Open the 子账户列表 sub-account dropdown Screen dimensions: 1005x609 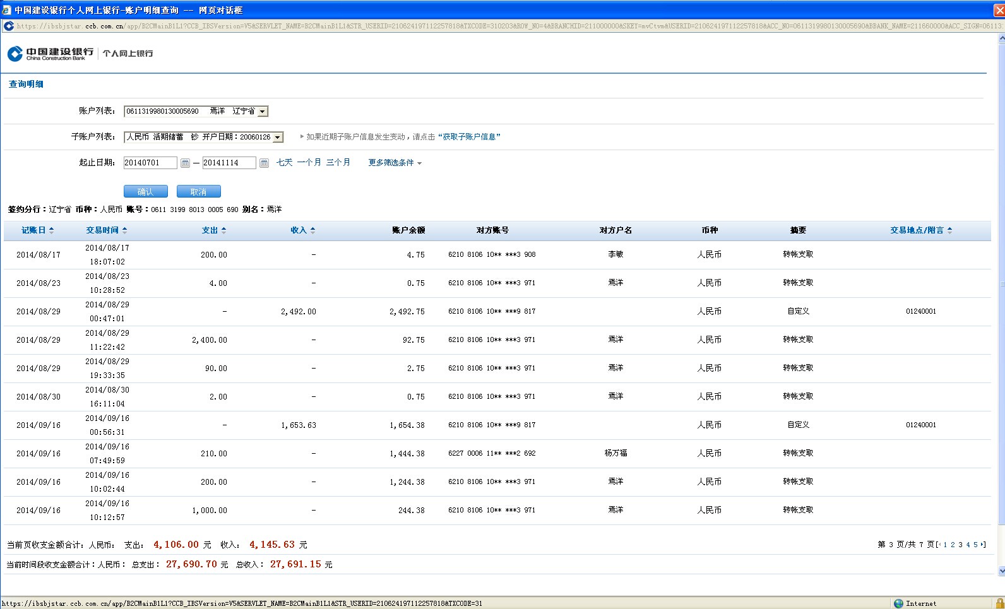tap(277, 138)
